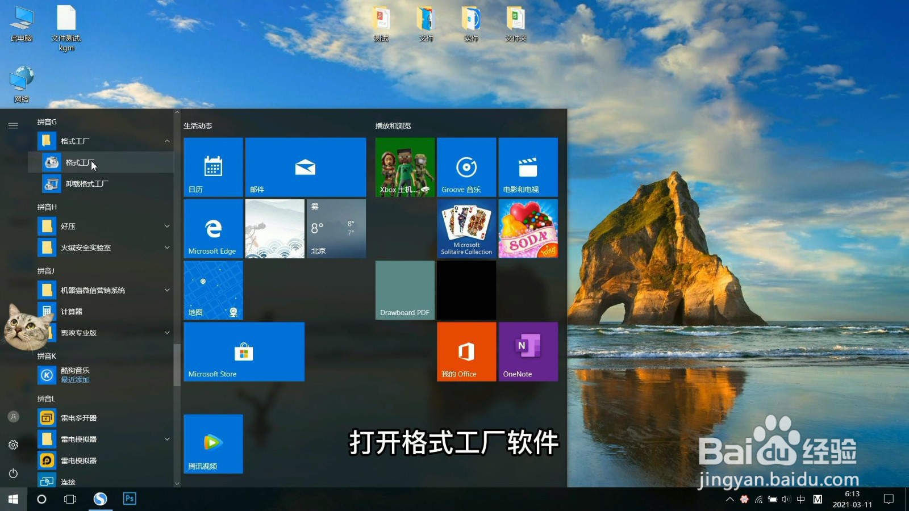The height and width of the screenshot is (511, 909).
Task: Switch the 中 input language indicator
Action: [x=801, y=500]
